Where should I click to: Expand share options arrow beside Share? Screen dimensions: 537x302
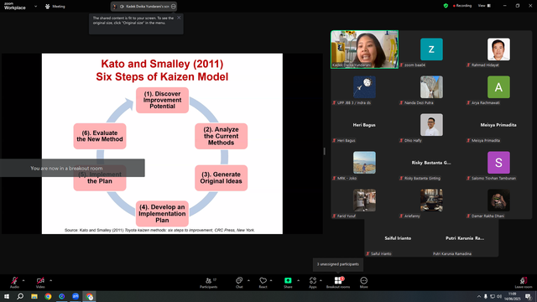coord(299,280)
